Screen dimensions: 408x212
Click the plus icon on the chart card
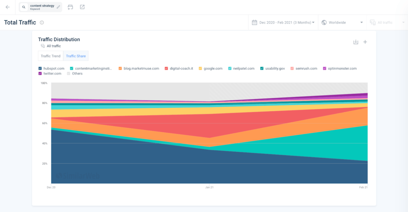pos(365,42)
